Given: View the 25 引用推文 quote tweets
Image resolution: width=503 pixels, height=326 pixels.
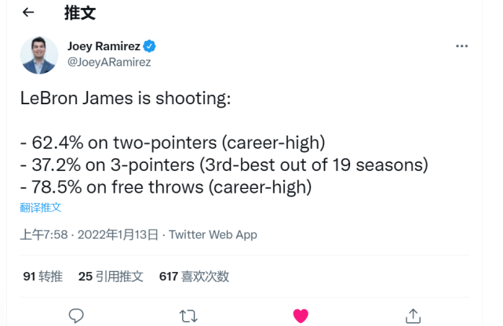Looking at the screenshot, I should click(111, 276).
